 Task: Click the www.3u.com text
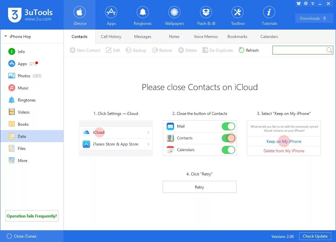[38, 19]
